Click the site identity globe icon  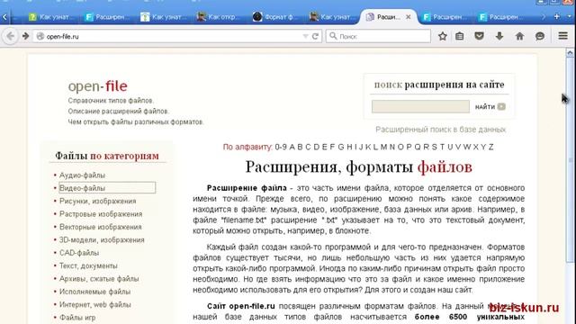40,36
